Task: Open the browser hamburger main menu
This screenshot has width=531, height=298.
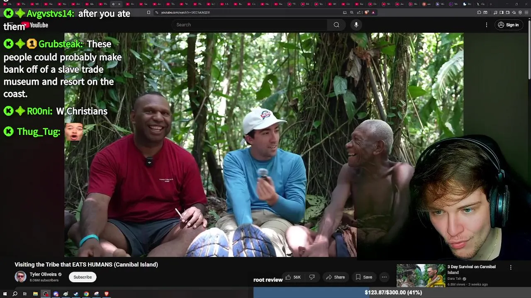Action: pos(526,12)
